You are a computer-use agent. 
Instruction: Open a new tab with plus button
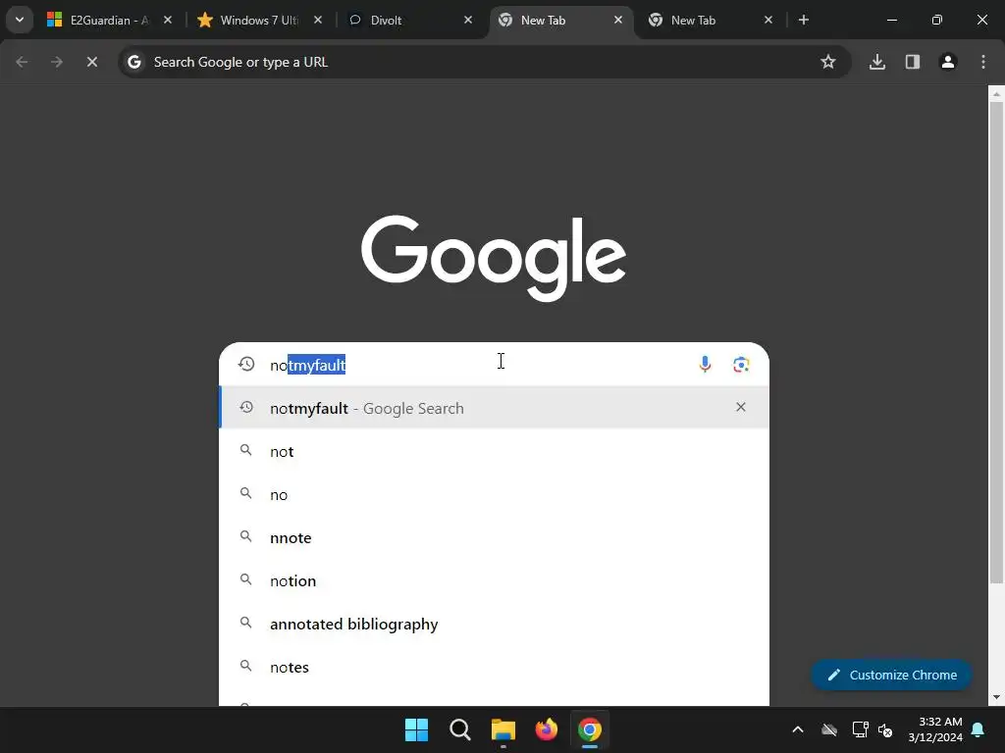tap(804, 20)
